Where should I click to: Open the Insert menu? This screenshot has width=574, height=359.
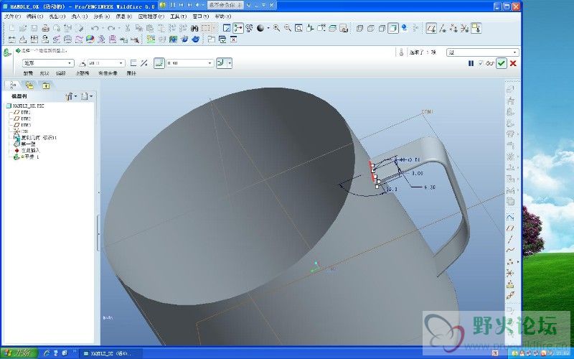point(79,17)
